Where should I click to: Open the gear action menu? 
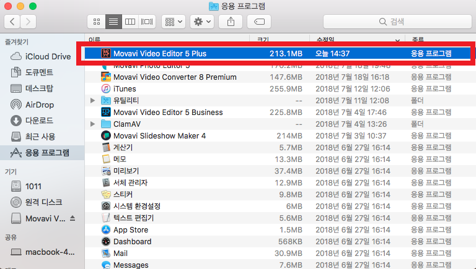tap(202, 22)
